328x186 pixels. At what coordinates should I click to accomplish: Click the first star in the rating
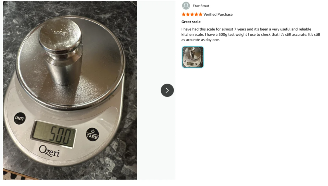click(x=184, y=14)
